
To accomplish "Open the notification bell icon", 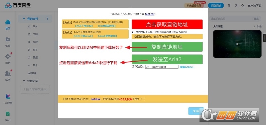I will coord(236,5).
